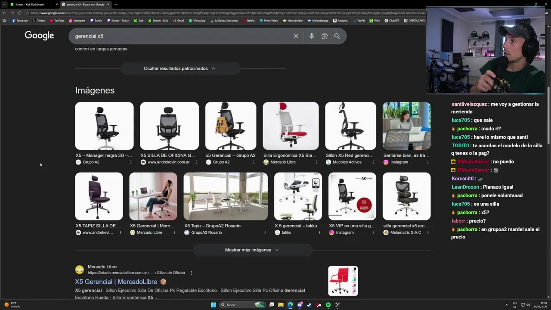Open Facebook bookmark

pos(20,21)
